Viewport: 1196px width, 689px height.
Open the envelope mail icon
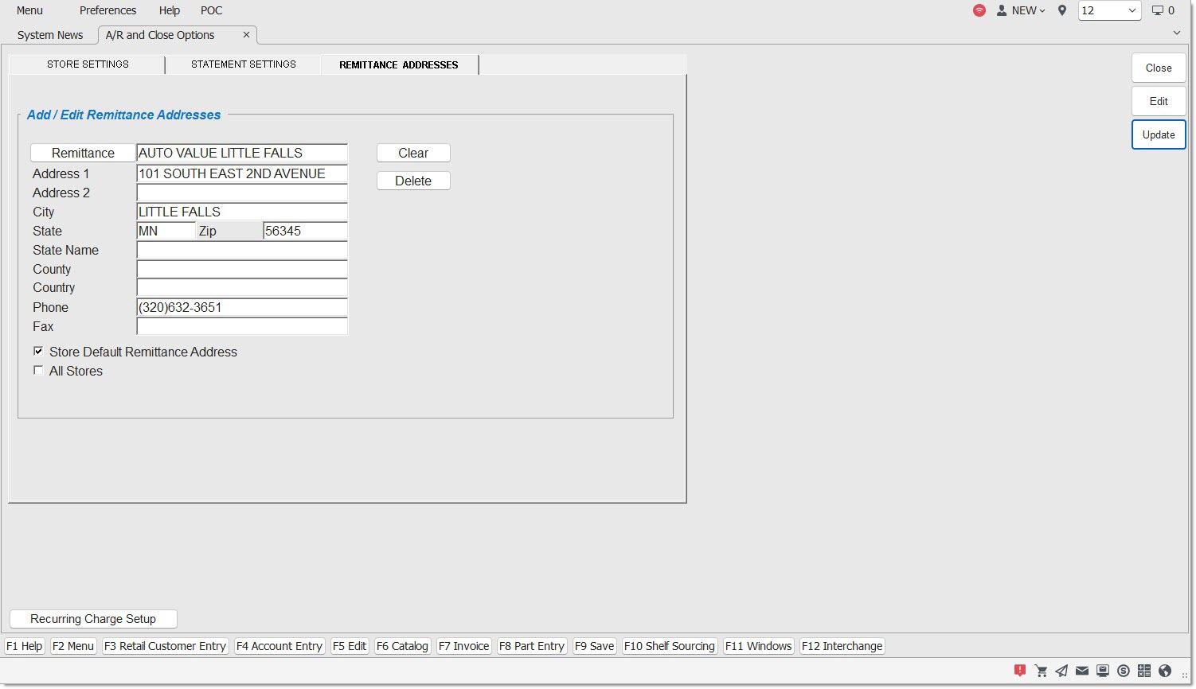(x=1082, y=671)
